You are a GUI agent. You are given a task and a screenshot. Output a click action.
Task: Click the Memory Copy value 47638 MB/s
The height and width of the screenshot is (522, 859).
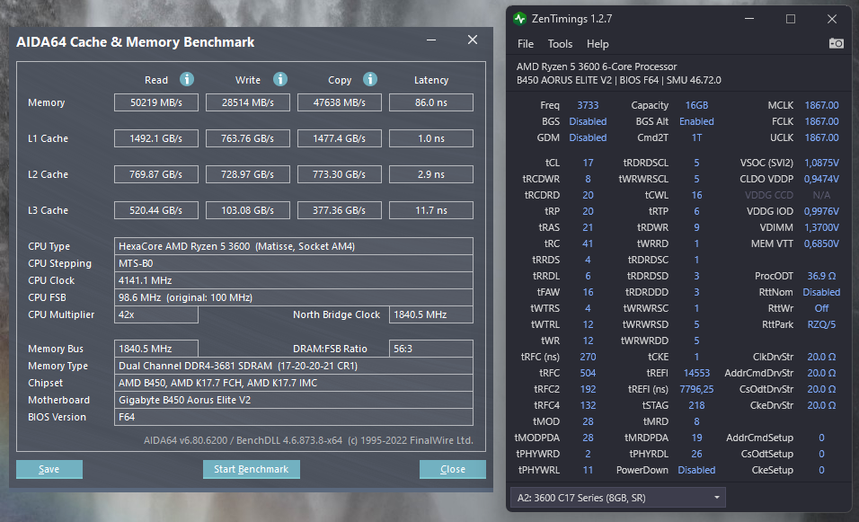coord(339,102)
